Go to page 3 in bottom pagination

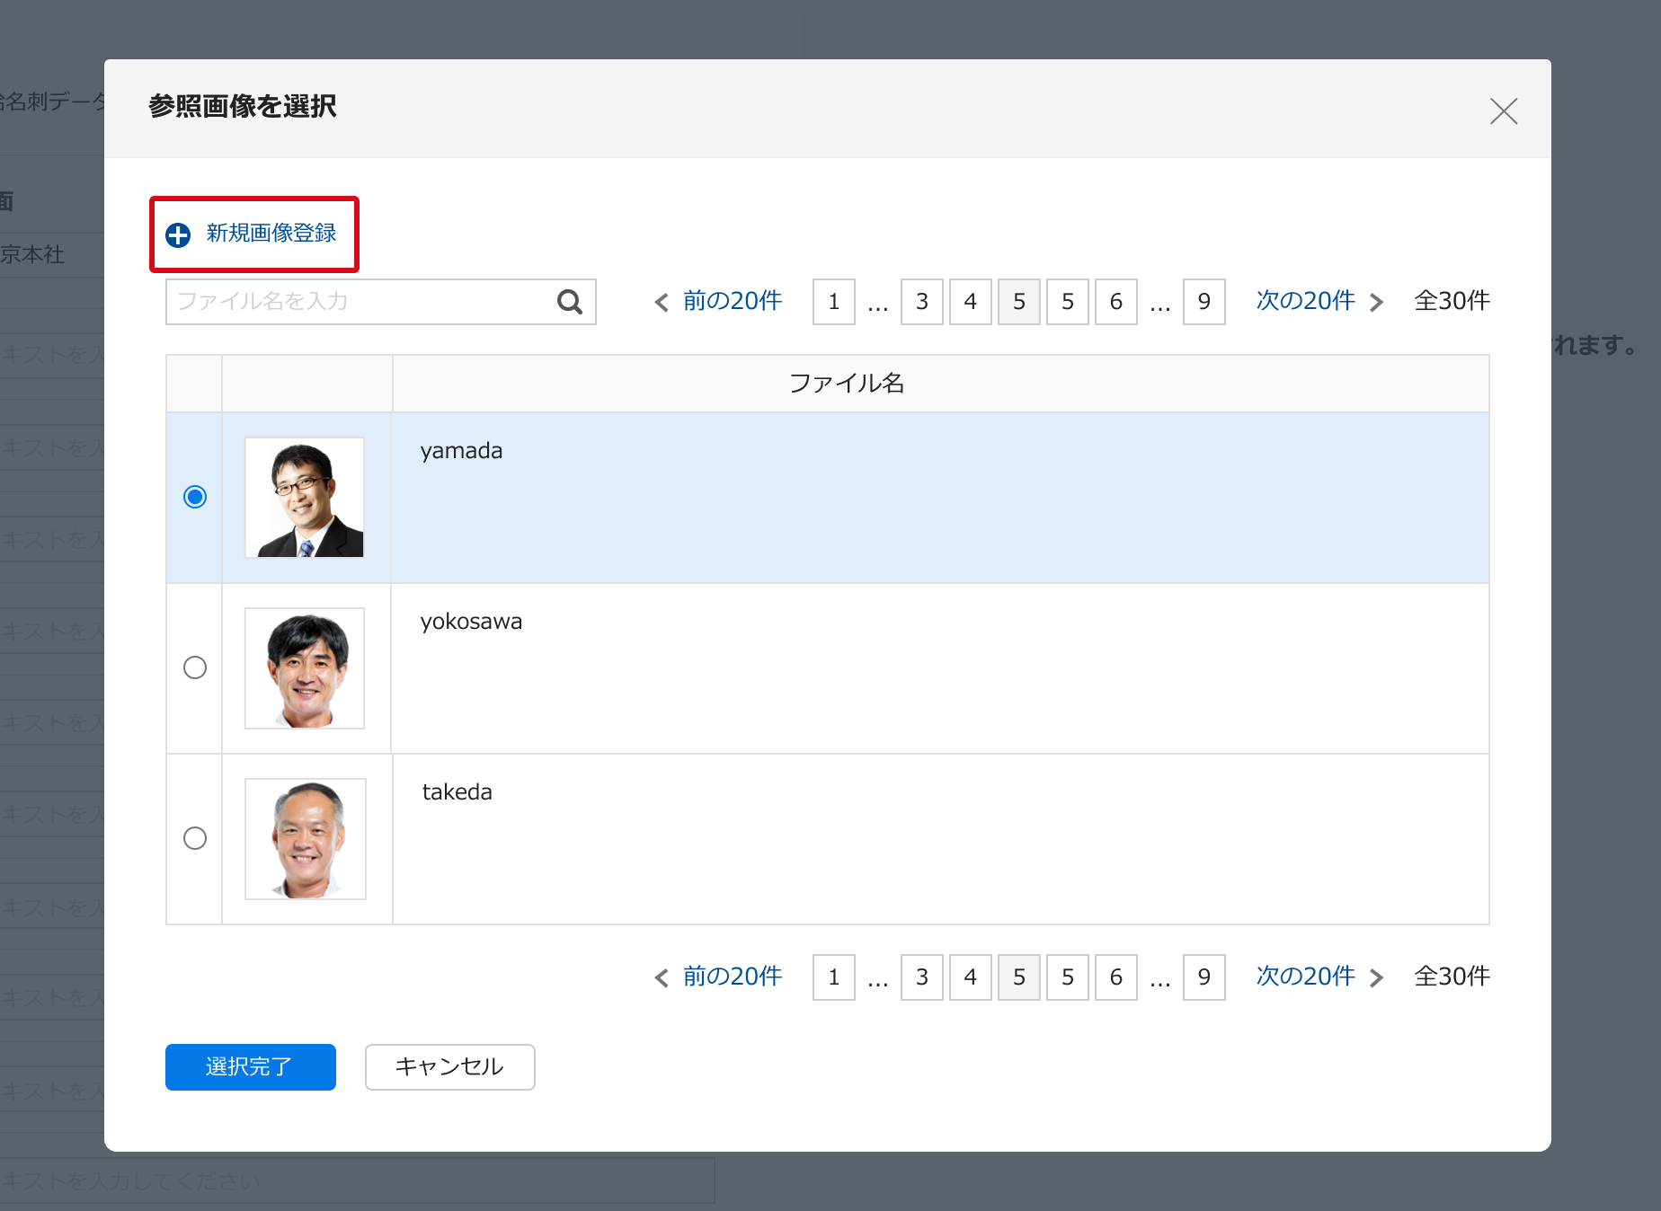click(921, 977)
